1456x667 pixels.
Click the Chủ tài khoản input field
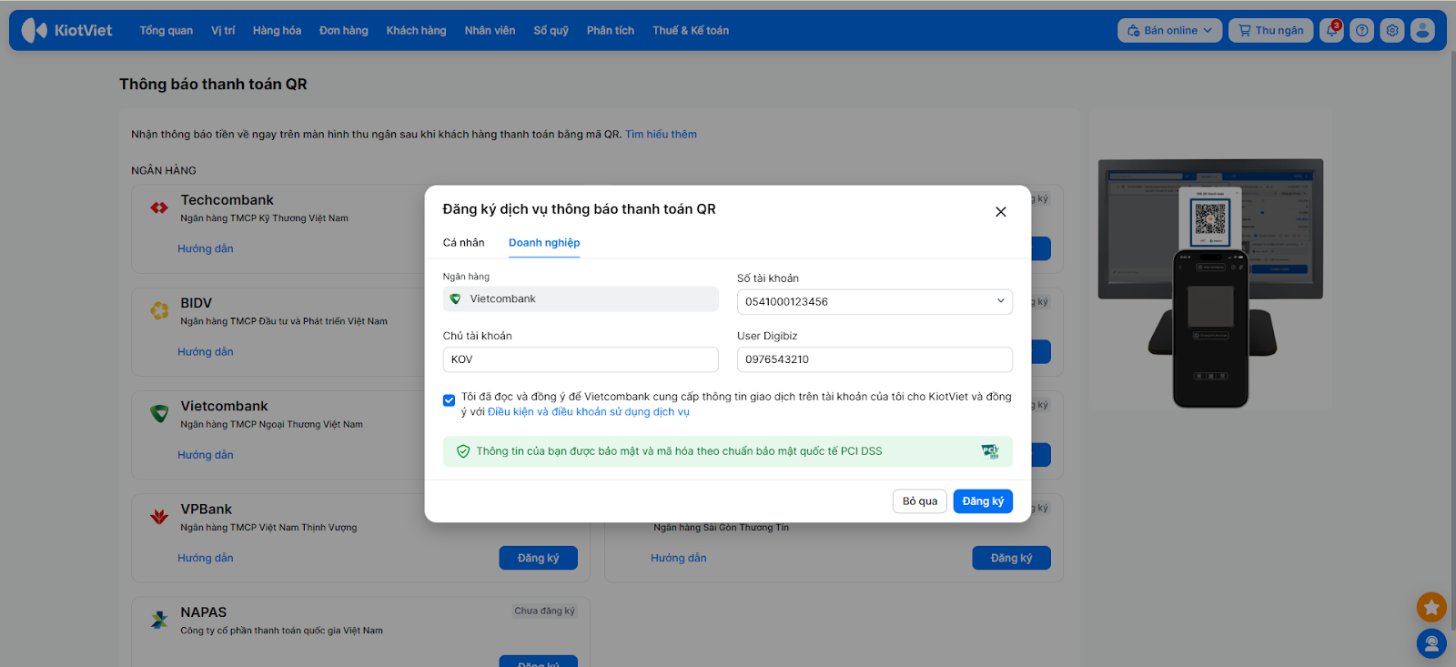[x=581, y=359]
